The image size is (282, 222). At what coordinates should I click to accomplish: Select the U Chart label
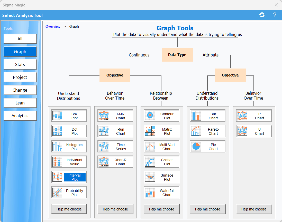tap(259, 131)
